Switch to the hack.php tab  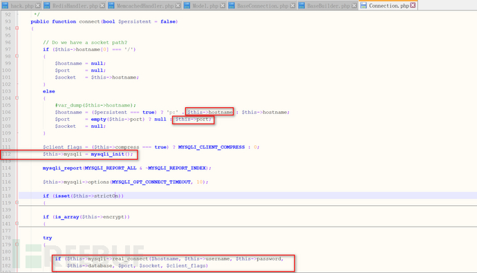coord(21,6)
